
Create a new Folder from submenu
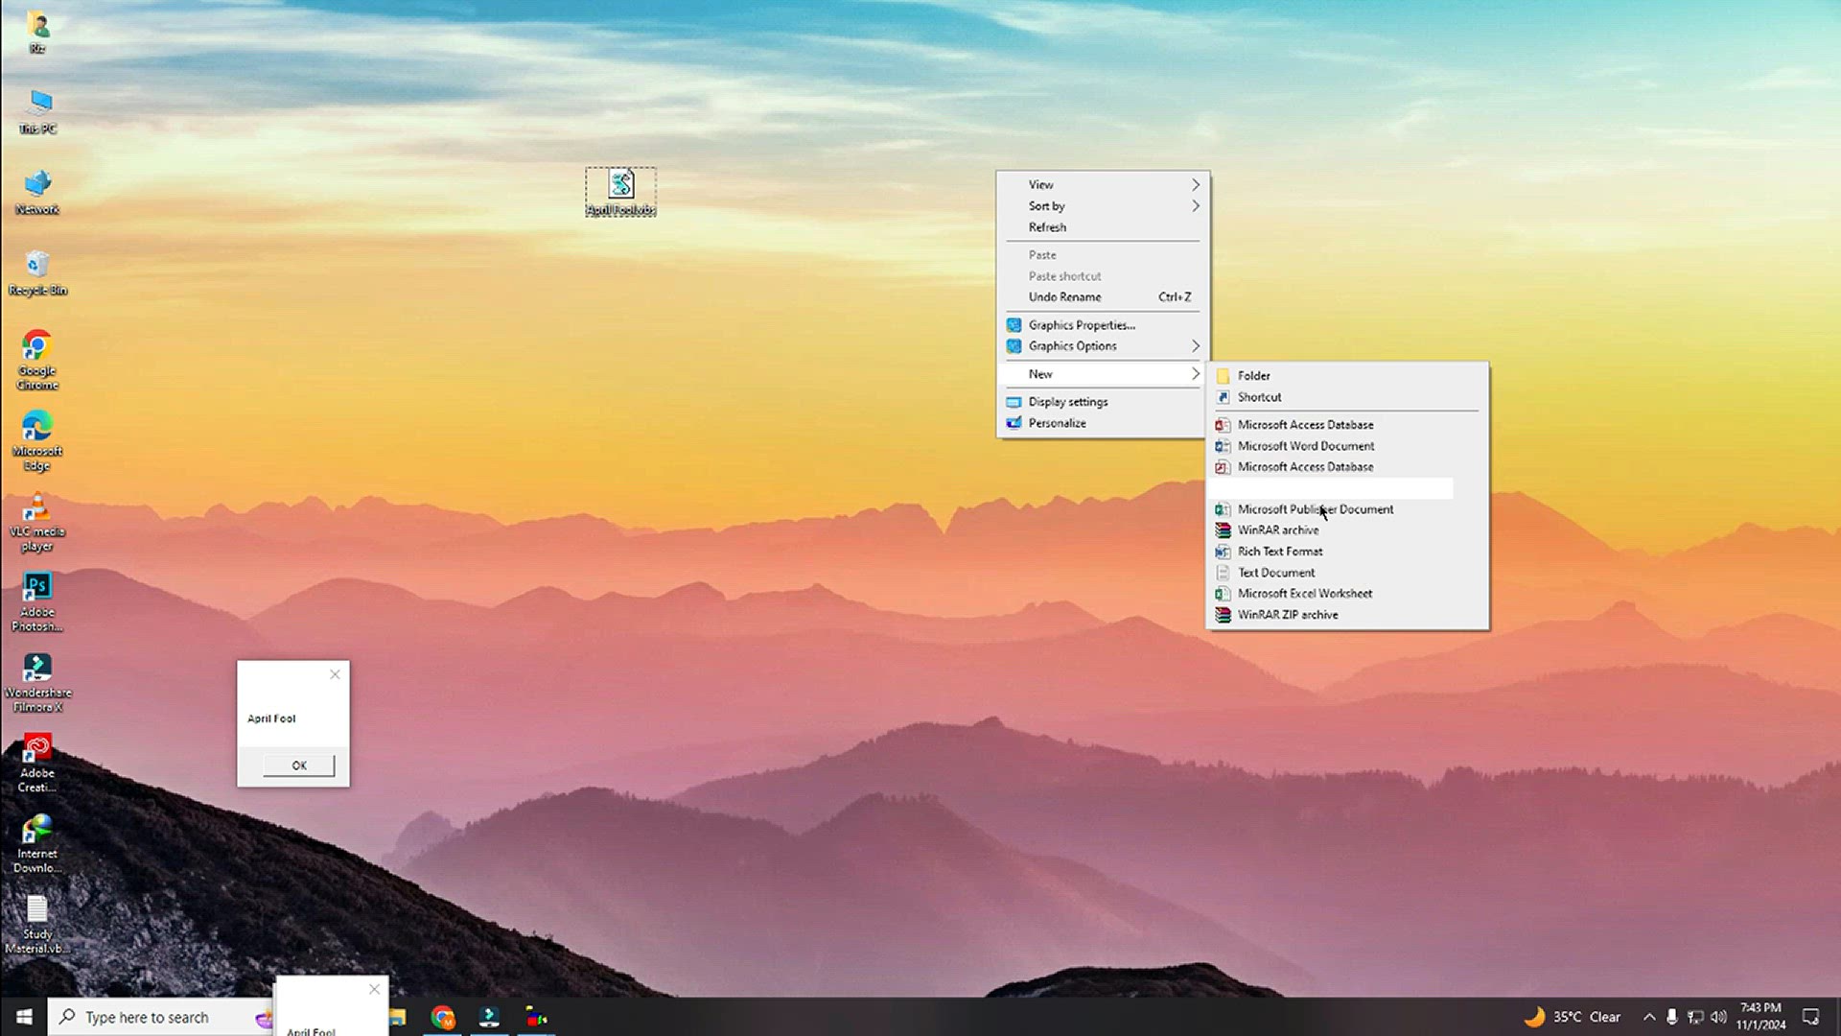[x=1347, y=375]
